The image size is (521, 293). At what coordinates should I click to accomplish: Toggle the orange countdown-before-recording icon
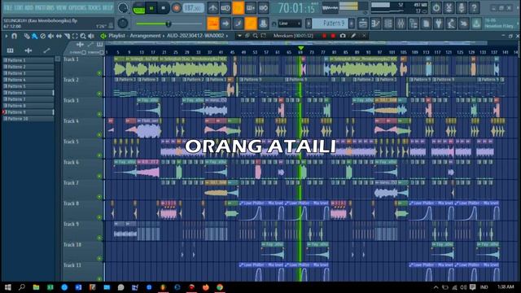pos(238,7)
